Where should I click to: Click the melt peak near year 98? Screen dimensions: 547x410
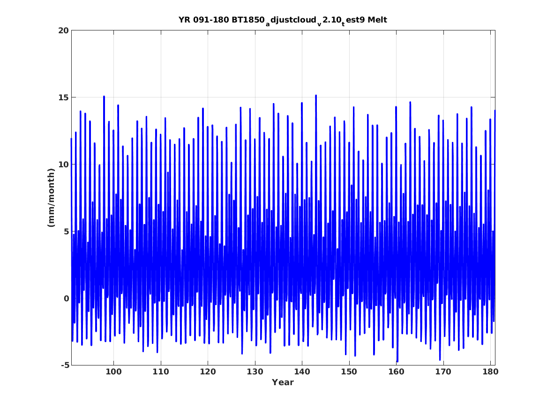point(104,97)
